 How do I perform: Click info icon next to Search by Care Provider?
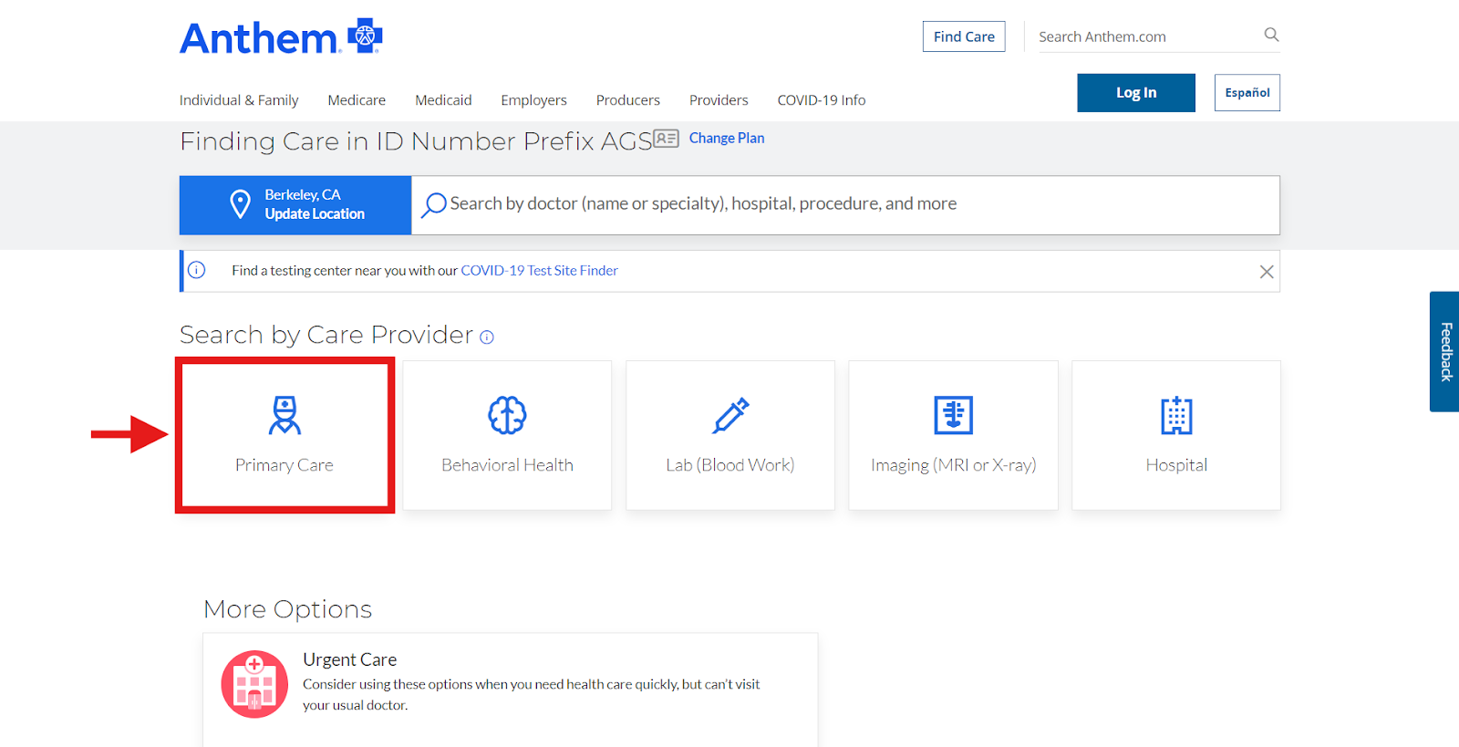pos(487,337)
